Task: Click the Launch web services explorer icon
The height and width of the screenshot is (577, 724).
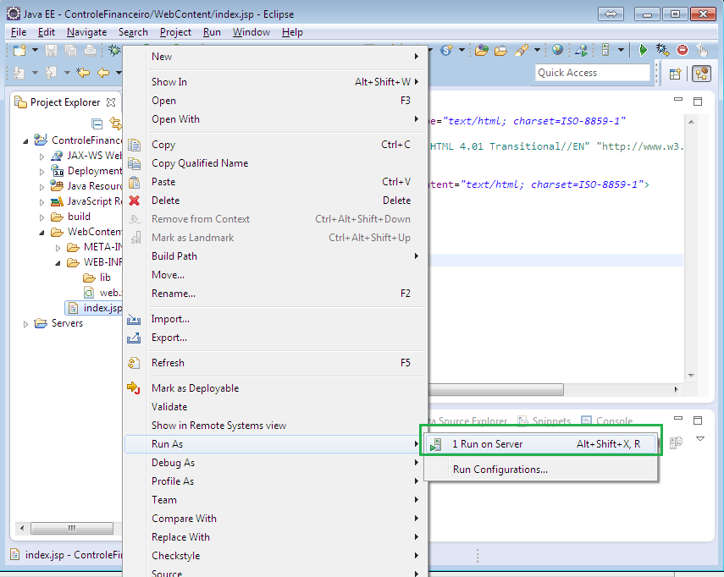Action: (582, 50)
